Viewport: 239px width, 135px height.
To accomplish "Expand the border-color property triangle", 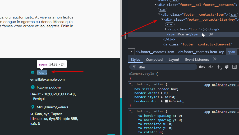I will 162,101.
